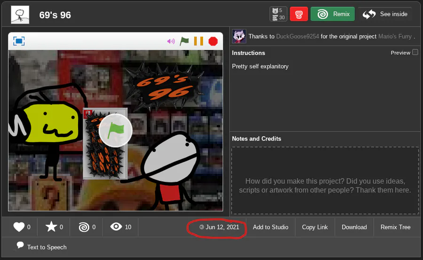This screenshot has height=260, width=423.
Task: Open DuckGoose9254 profile link
Action: 298,37
